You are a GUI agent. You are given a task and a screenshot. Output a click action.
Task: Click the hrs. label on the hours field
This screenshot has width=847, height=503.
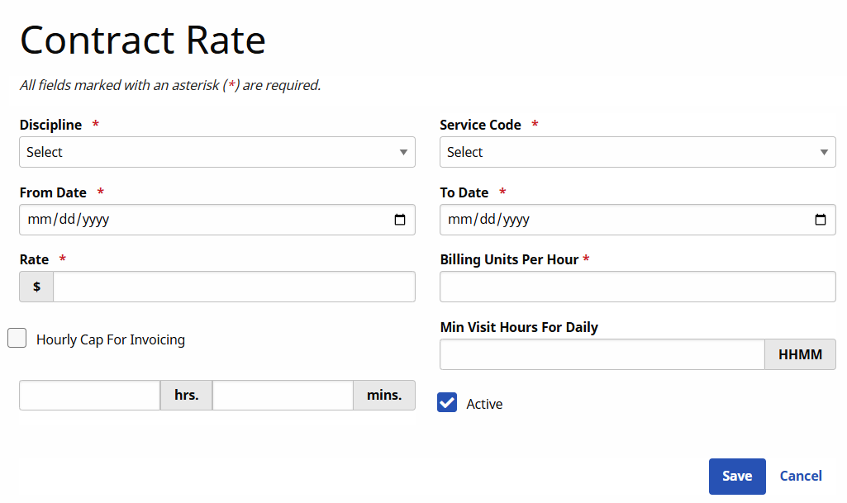click(x=186, y=395)
